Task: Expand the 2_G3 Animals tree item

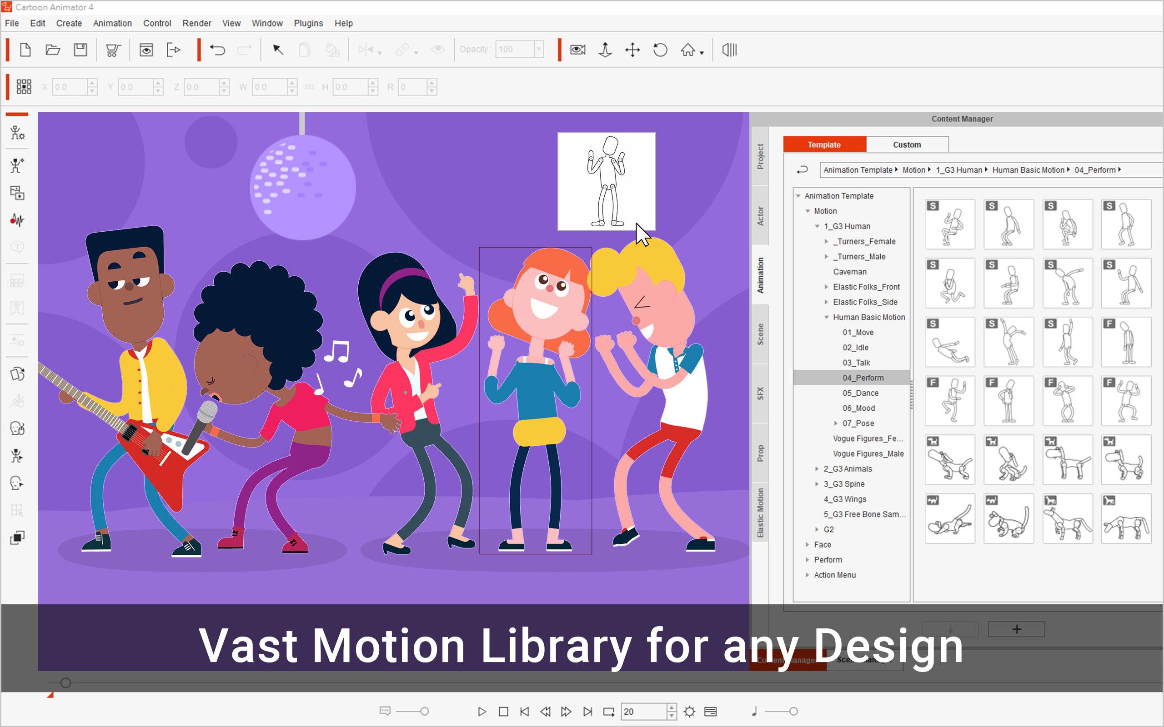Action: click(818, 469)
